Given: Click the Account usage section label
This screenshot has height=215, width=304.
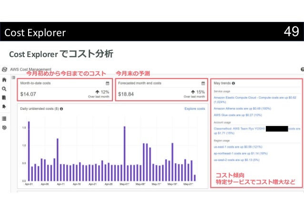Looking at the screenshot, I should [222, 123].
